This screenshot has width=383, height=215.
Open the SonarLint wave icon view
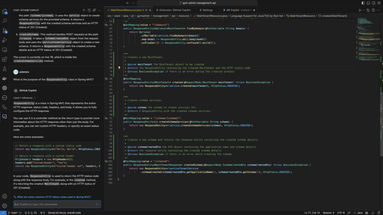4,98
